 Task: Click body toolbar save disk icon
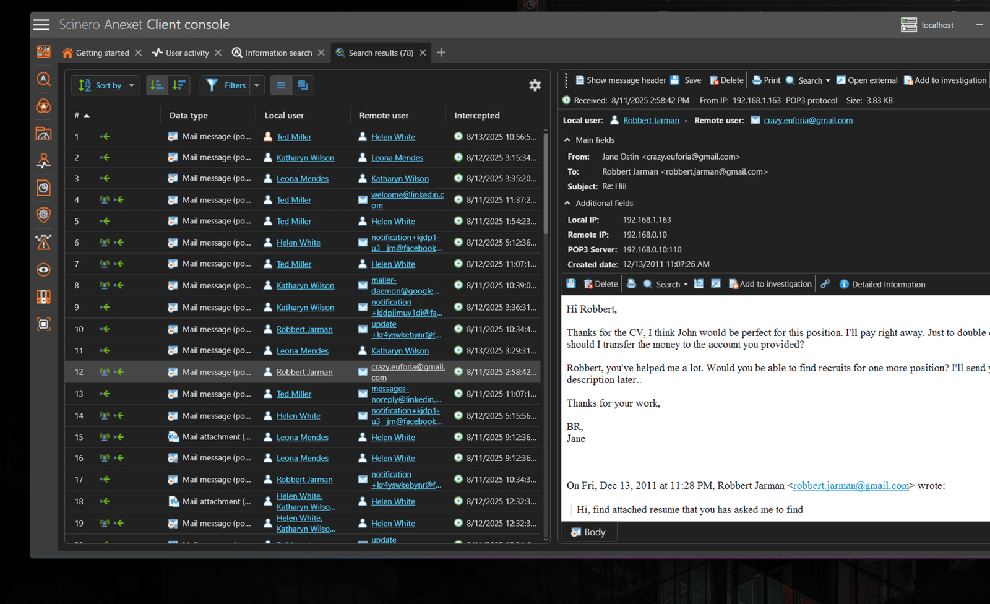pos(571,284)
